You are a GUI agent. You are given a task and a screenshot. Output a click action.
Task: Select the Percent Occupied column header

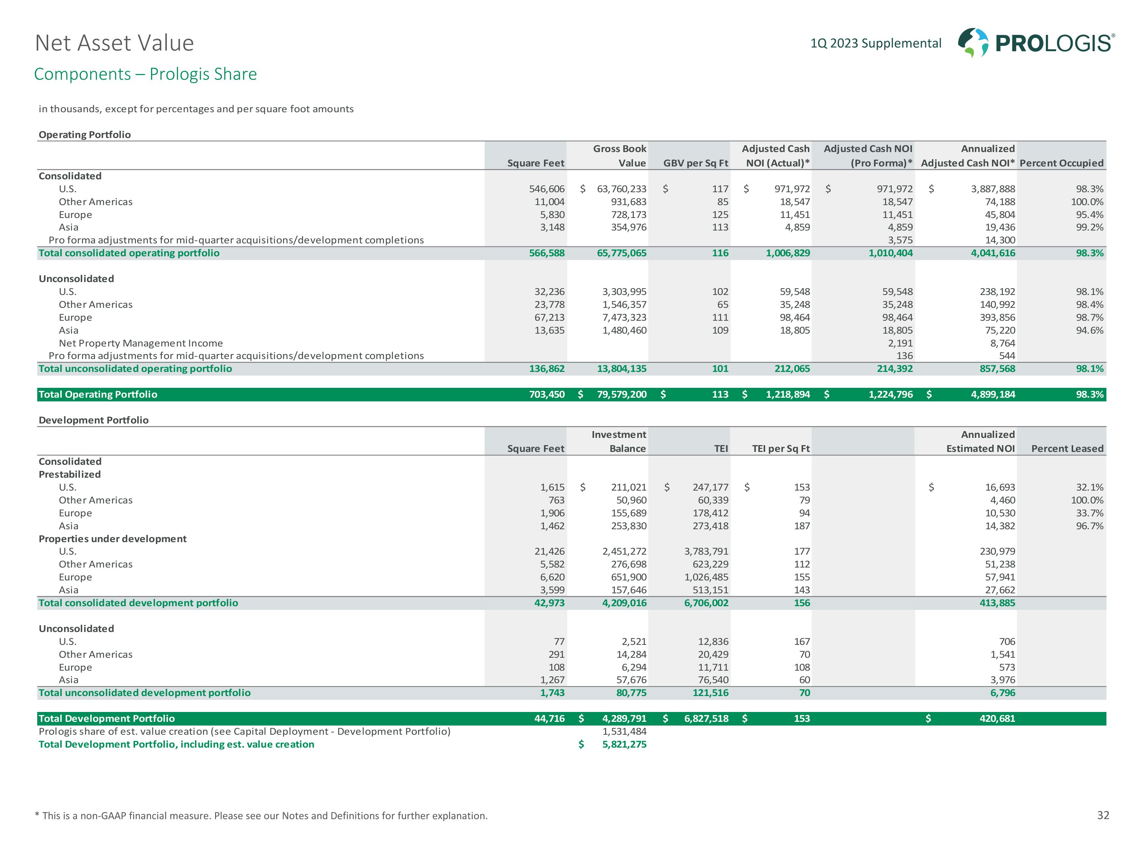click(x=1061, y=163)
